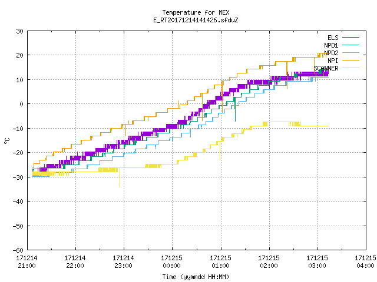Click the x-axis tick 171215 03:00
Viewport: 377px width, 282px height.
[317, 262]
